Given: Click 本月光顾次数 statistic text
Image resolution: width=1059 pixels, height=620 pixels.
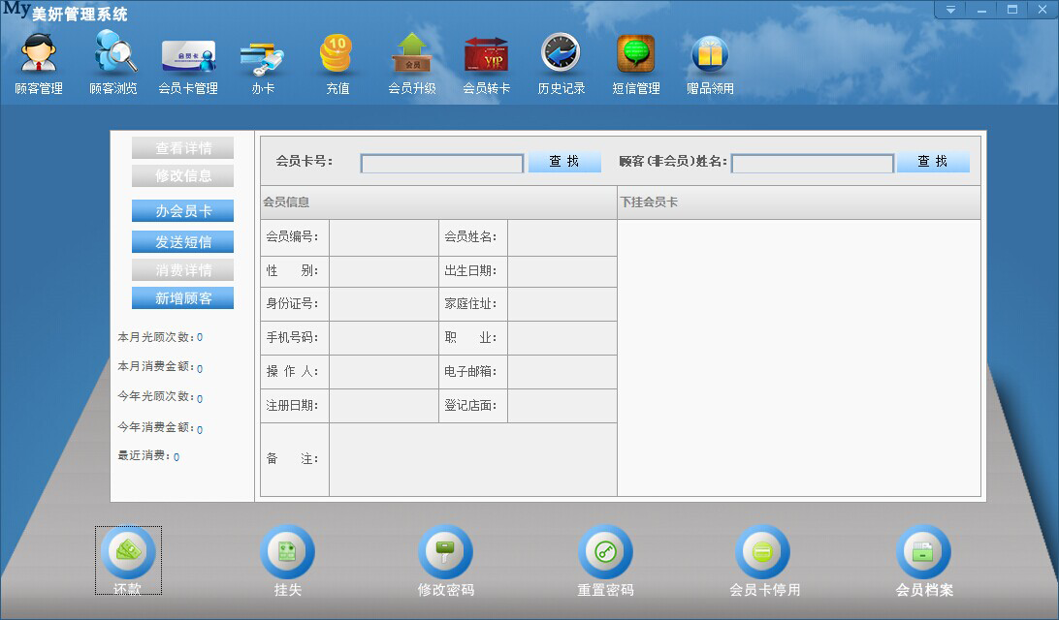Looking at the screenshot, I should (x=160, y=337).
